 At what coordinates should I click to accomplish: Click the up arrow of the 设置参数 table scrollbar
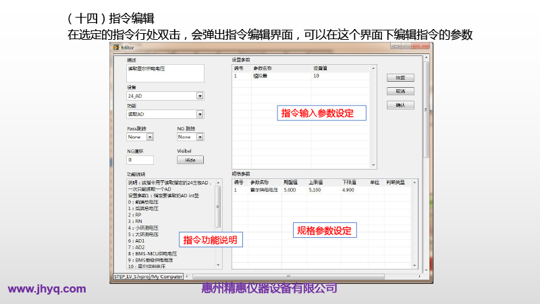click(x=373, y=68)
